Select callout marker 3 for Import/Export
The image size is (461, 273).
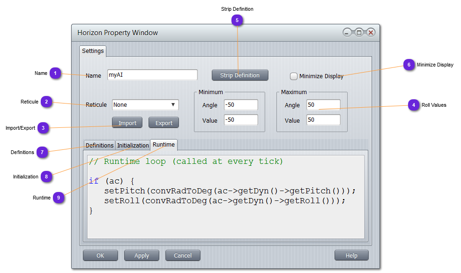point(43,128)
